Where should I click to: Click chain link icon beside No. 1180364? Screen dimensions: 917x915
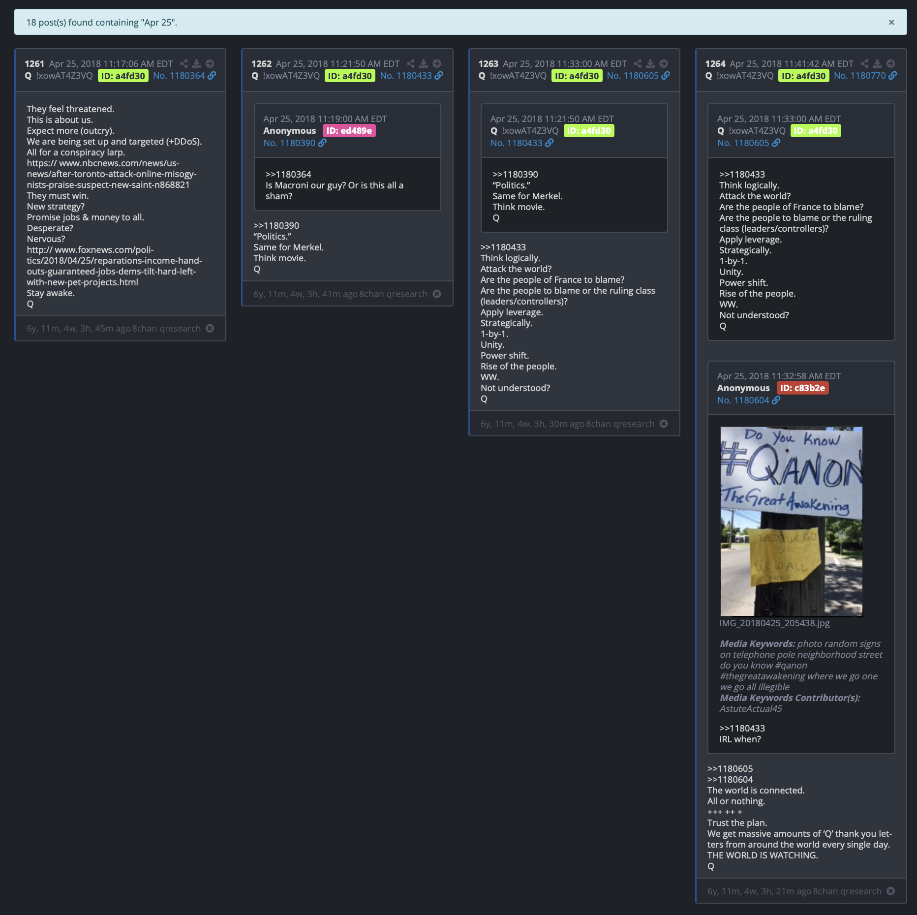[212, 75]
